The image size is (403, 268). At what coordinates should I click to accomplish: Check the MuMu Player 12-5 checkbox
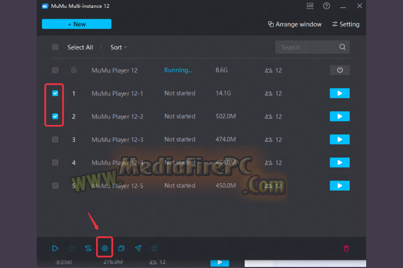click(55, 185)
